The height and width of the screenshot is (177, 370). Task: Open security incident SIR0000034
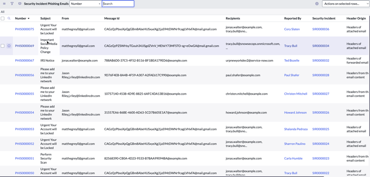pyautogui.click(x=321, y=46)
